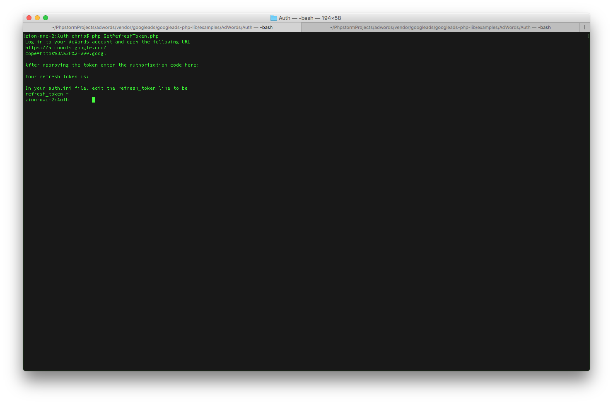Click the window title 'Auth — -bash — 194×58'
This screenshot has width=613, height=404.
point(310,18)
